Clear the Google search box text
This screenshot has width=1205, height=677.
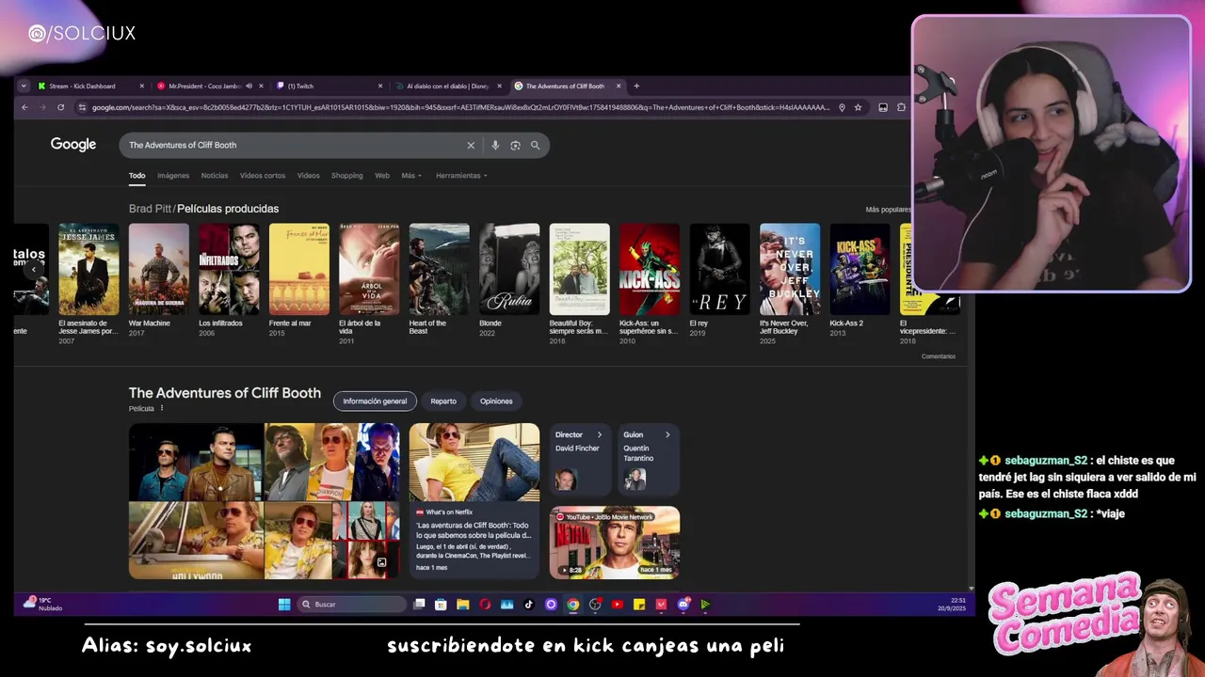(x=471, y=145)
